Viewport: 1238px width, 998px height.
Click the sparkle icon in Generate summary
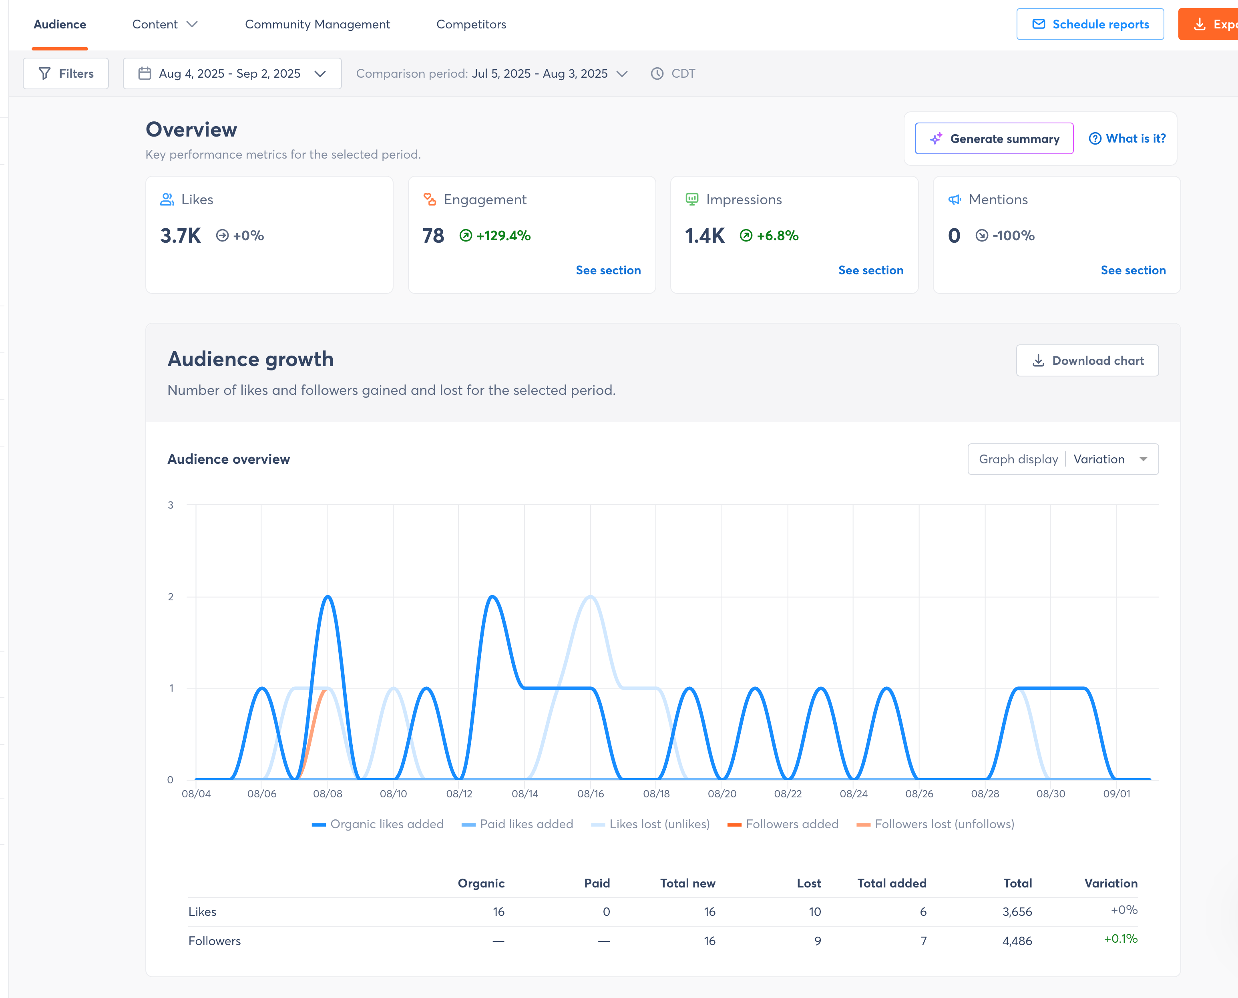[x=936, y=139]
